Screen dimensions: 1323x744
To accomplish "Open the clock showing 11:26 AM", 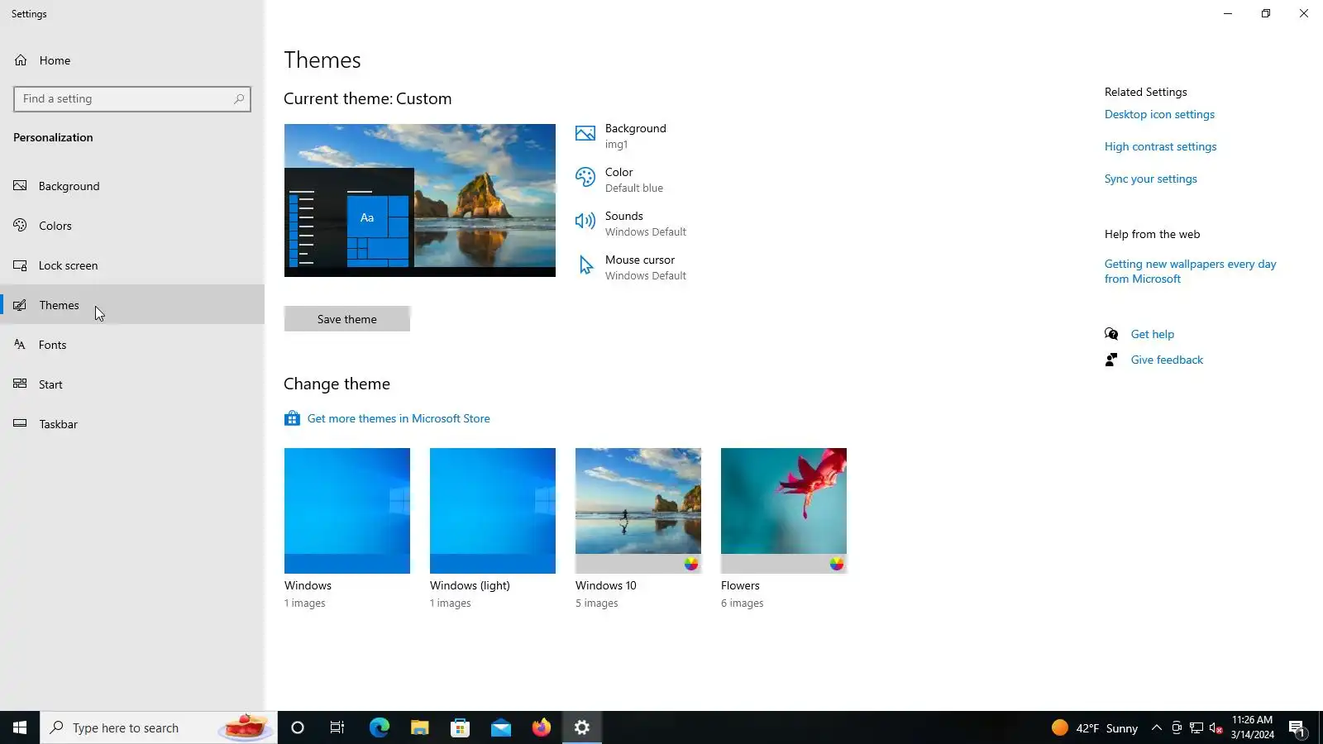I will click(1252, 727).
